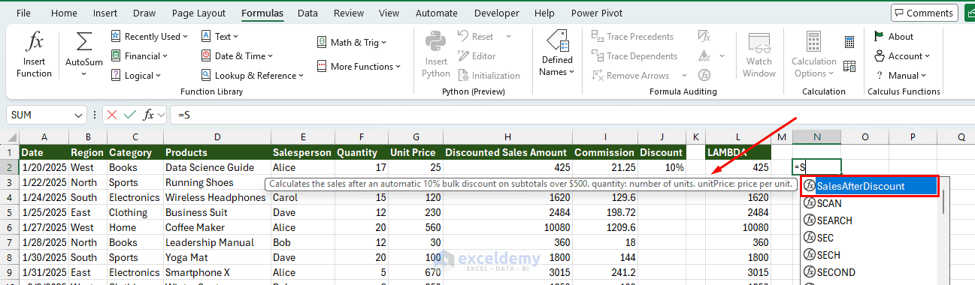Open Lookup & Reference functions dropdown

click(253, 75)
